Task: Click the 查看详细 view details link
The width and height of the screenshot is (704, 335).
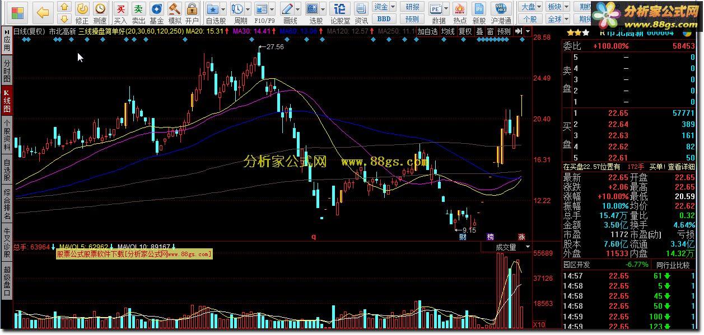Action: tap(680, 166)
